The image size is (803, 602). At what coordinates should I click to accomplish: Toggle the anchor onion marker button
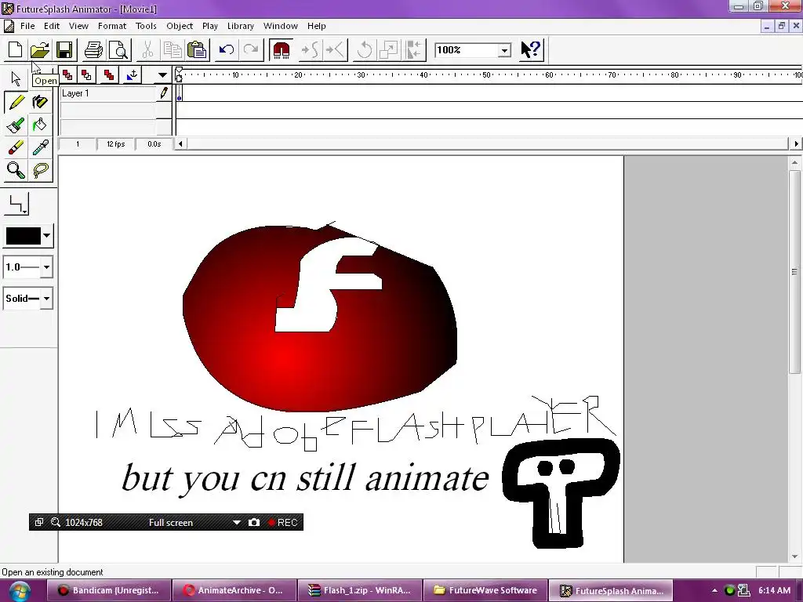(x=132, y=75)
